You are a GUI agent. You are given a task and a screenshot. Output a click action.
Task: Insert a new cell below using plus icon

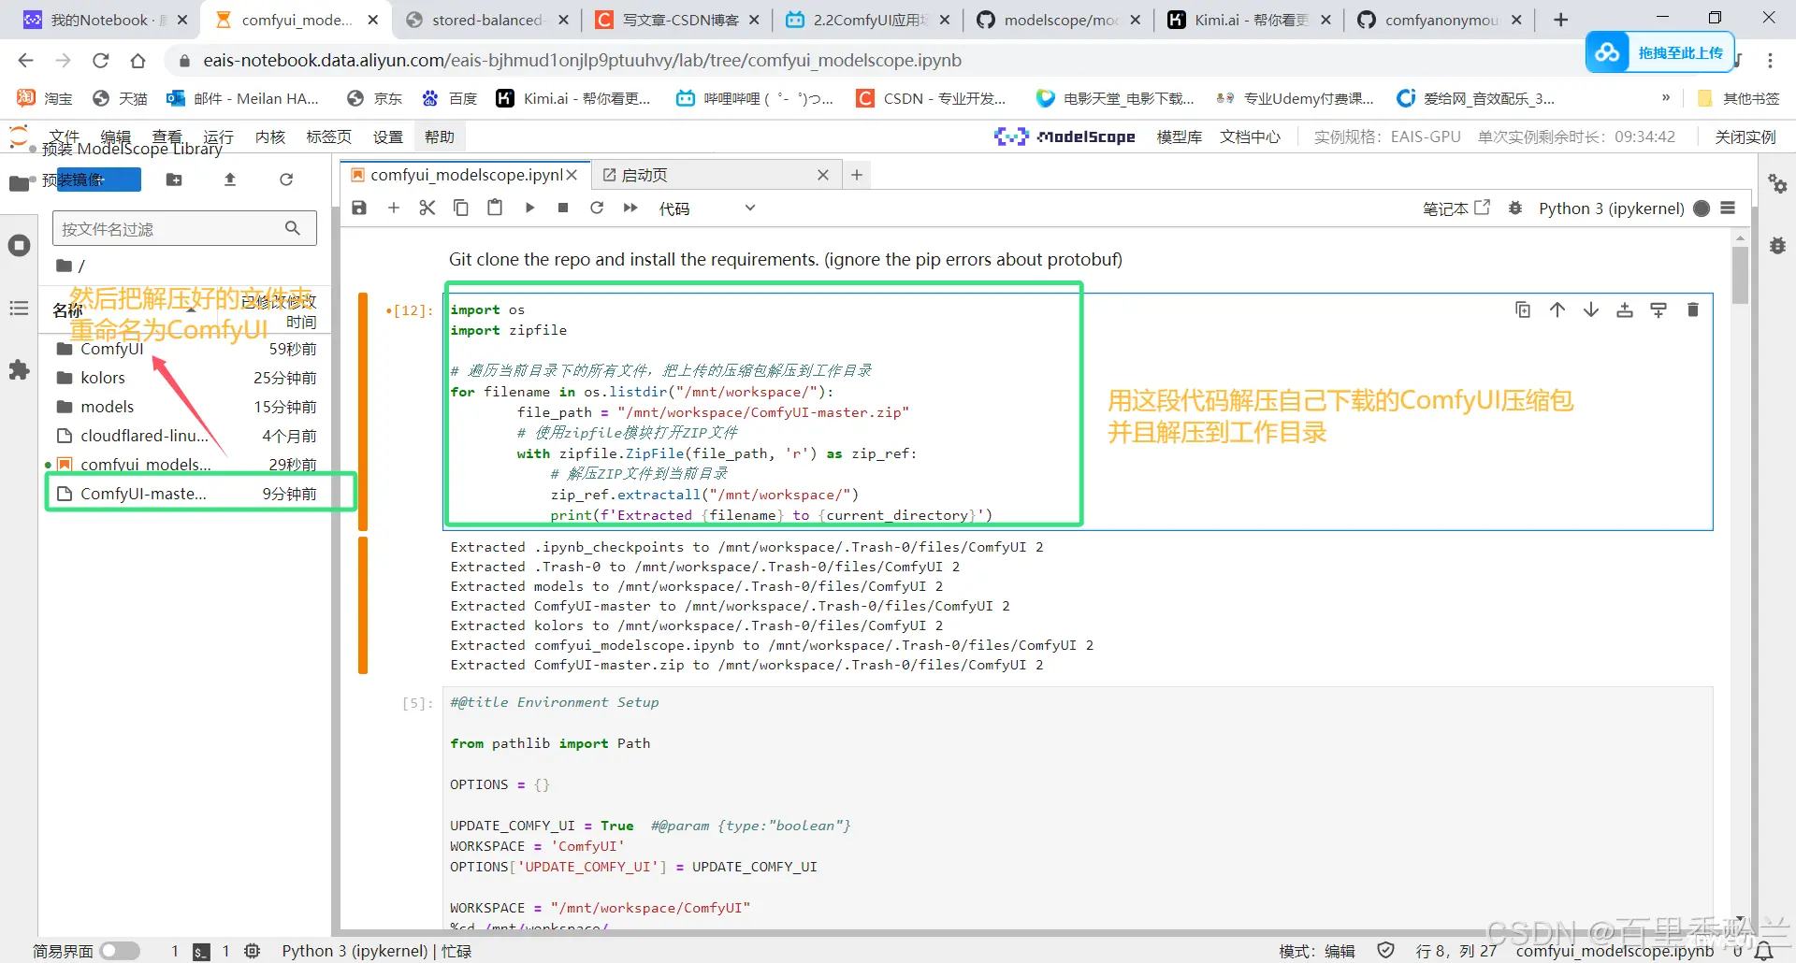click(x=394, y=208)
